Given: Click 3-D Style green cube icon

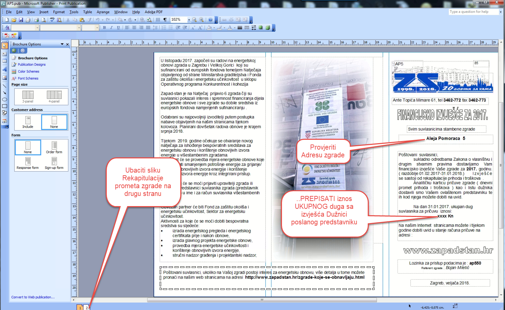Looking at the screenshot, I should click(x=268, y=28).
